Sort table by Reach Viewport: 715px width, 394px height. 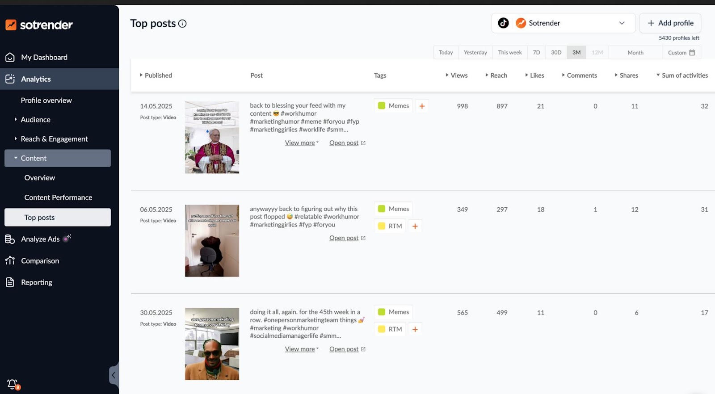pyautogui.click(x=496, y=75)
